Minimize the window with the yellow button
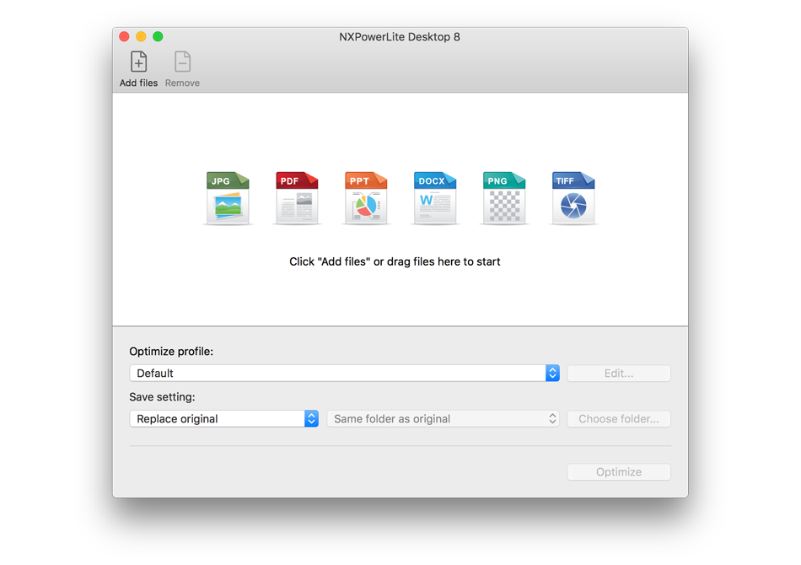The image size is (801, 565). click(x=141, y=36)
